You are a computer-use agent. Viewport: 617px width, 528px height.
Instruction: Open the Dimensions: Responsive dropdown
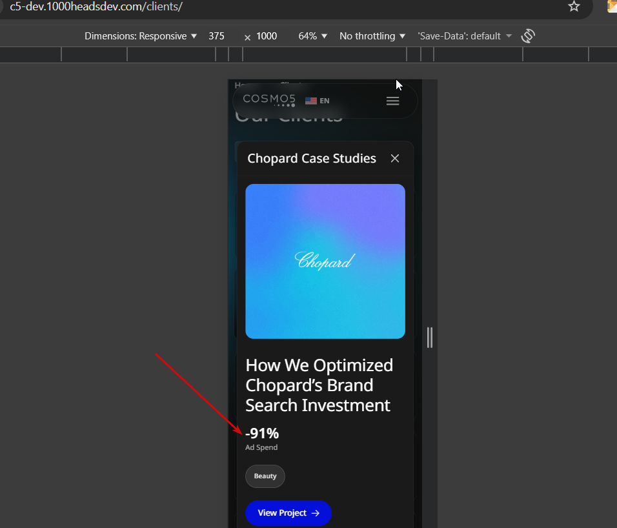(x=141, y=36)
